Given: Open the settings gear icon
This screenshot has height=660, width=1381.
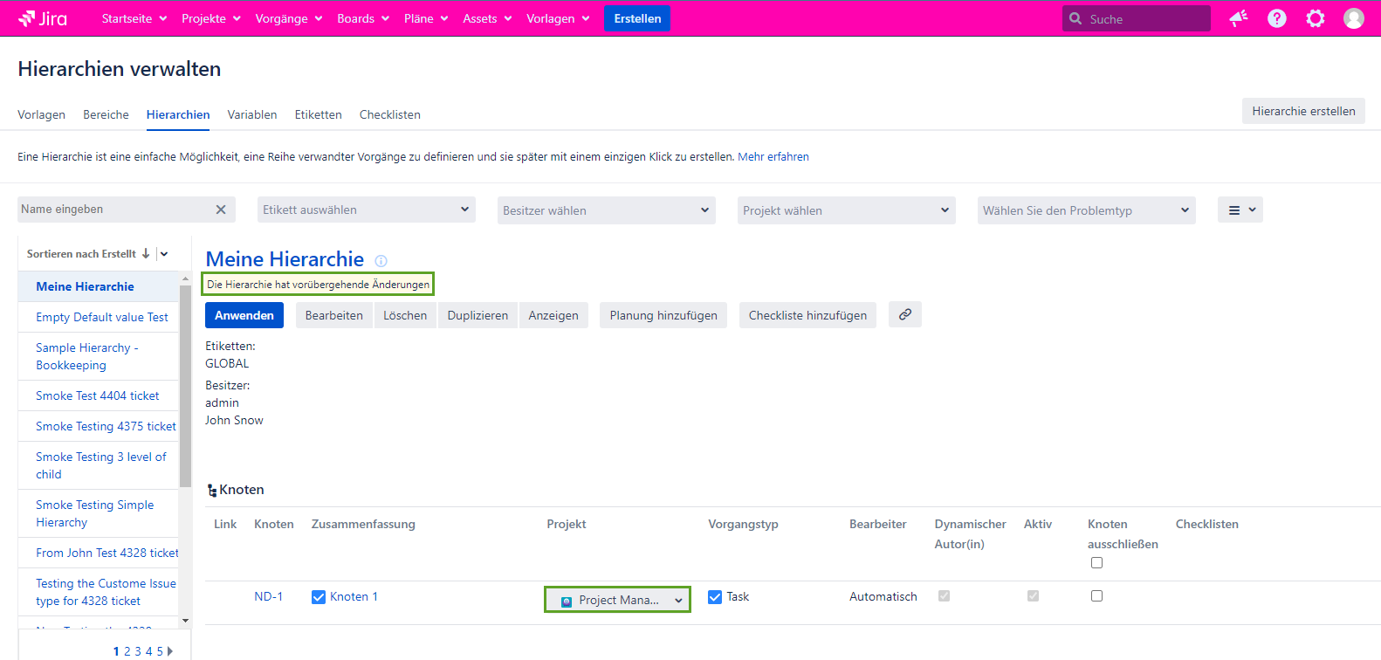Looking at the screenshot, I should (x=1315, y=18).
